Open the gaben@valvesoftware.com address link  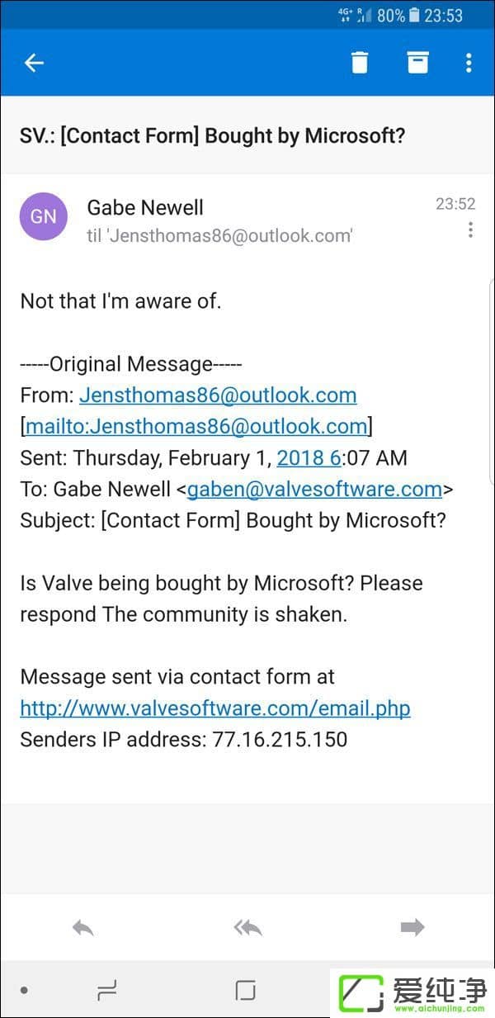[314, 489]
